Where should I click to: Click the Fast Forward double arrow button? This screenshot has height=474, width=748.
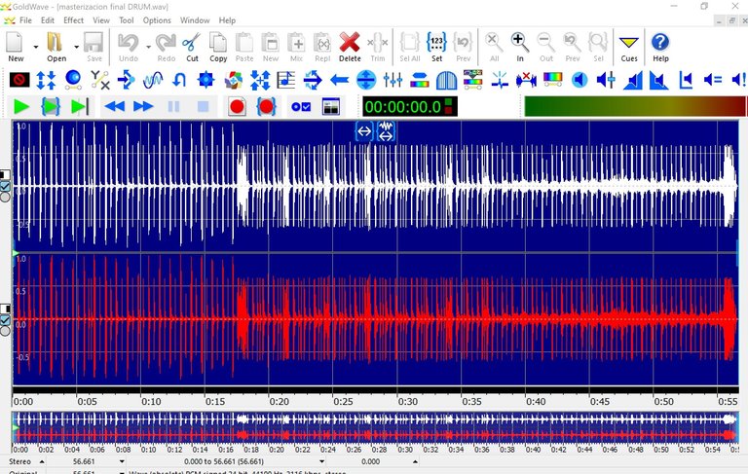click(x=143, y=107)
